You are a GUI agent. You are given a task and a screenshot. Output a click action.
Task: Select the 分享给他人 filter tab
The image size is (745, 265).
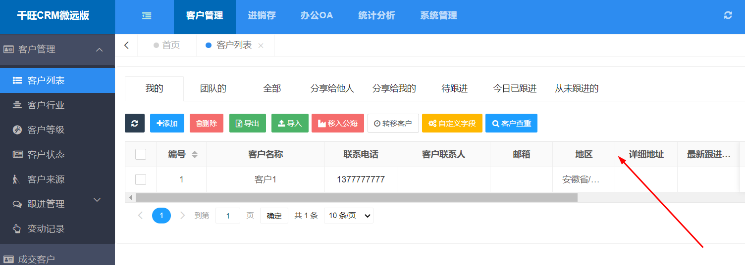tap(332, 88)
